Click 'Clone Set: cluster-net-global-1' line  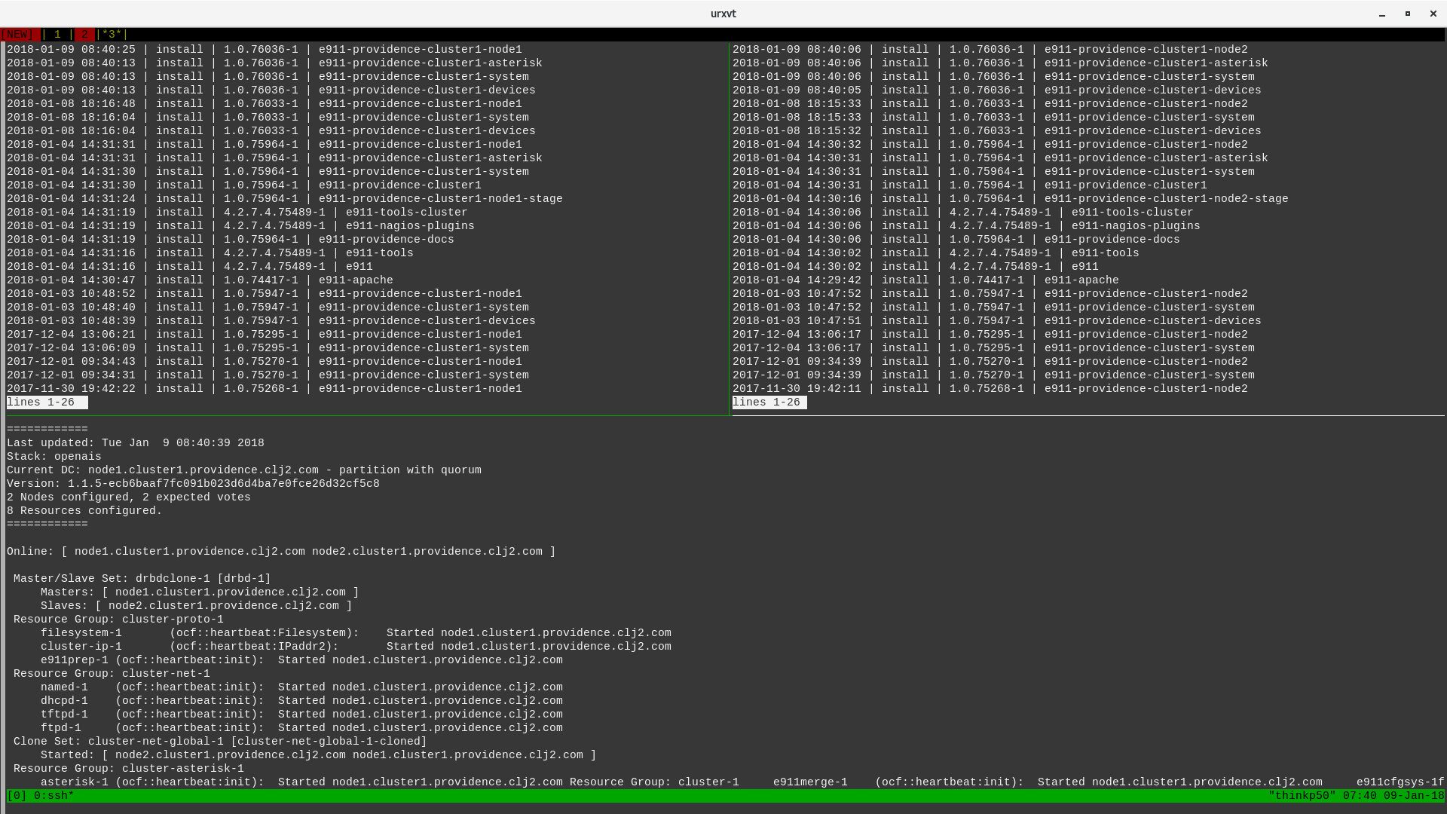pos(220,742)
